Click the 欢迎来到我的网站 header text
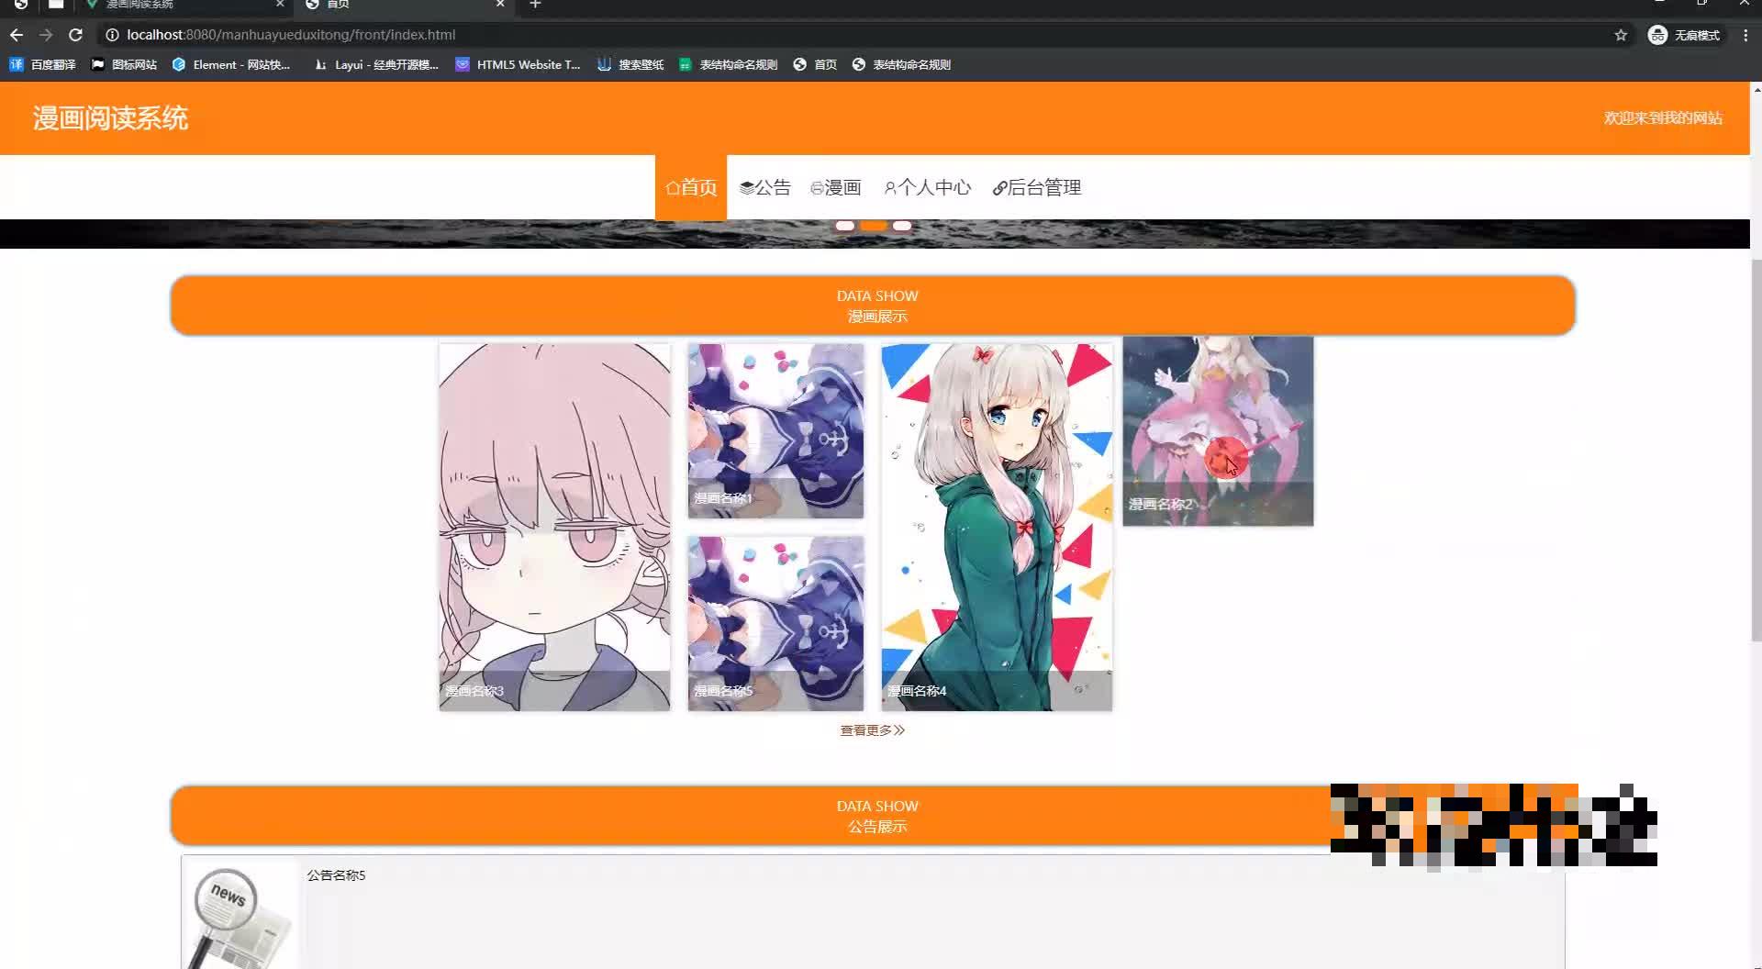Image resolution: width=1762 pixels, height=969 pixels. pos(1663,118)
